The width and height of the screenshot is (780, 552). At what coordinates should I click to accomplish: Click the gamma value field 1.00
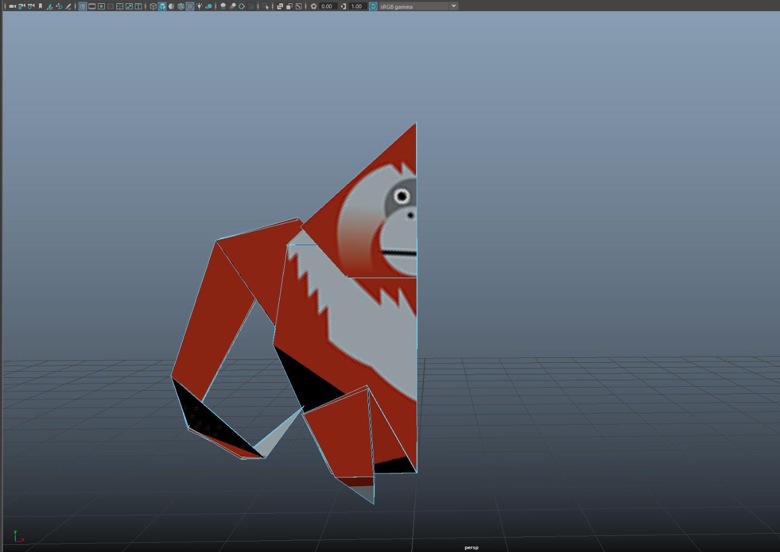click(358, 6)
